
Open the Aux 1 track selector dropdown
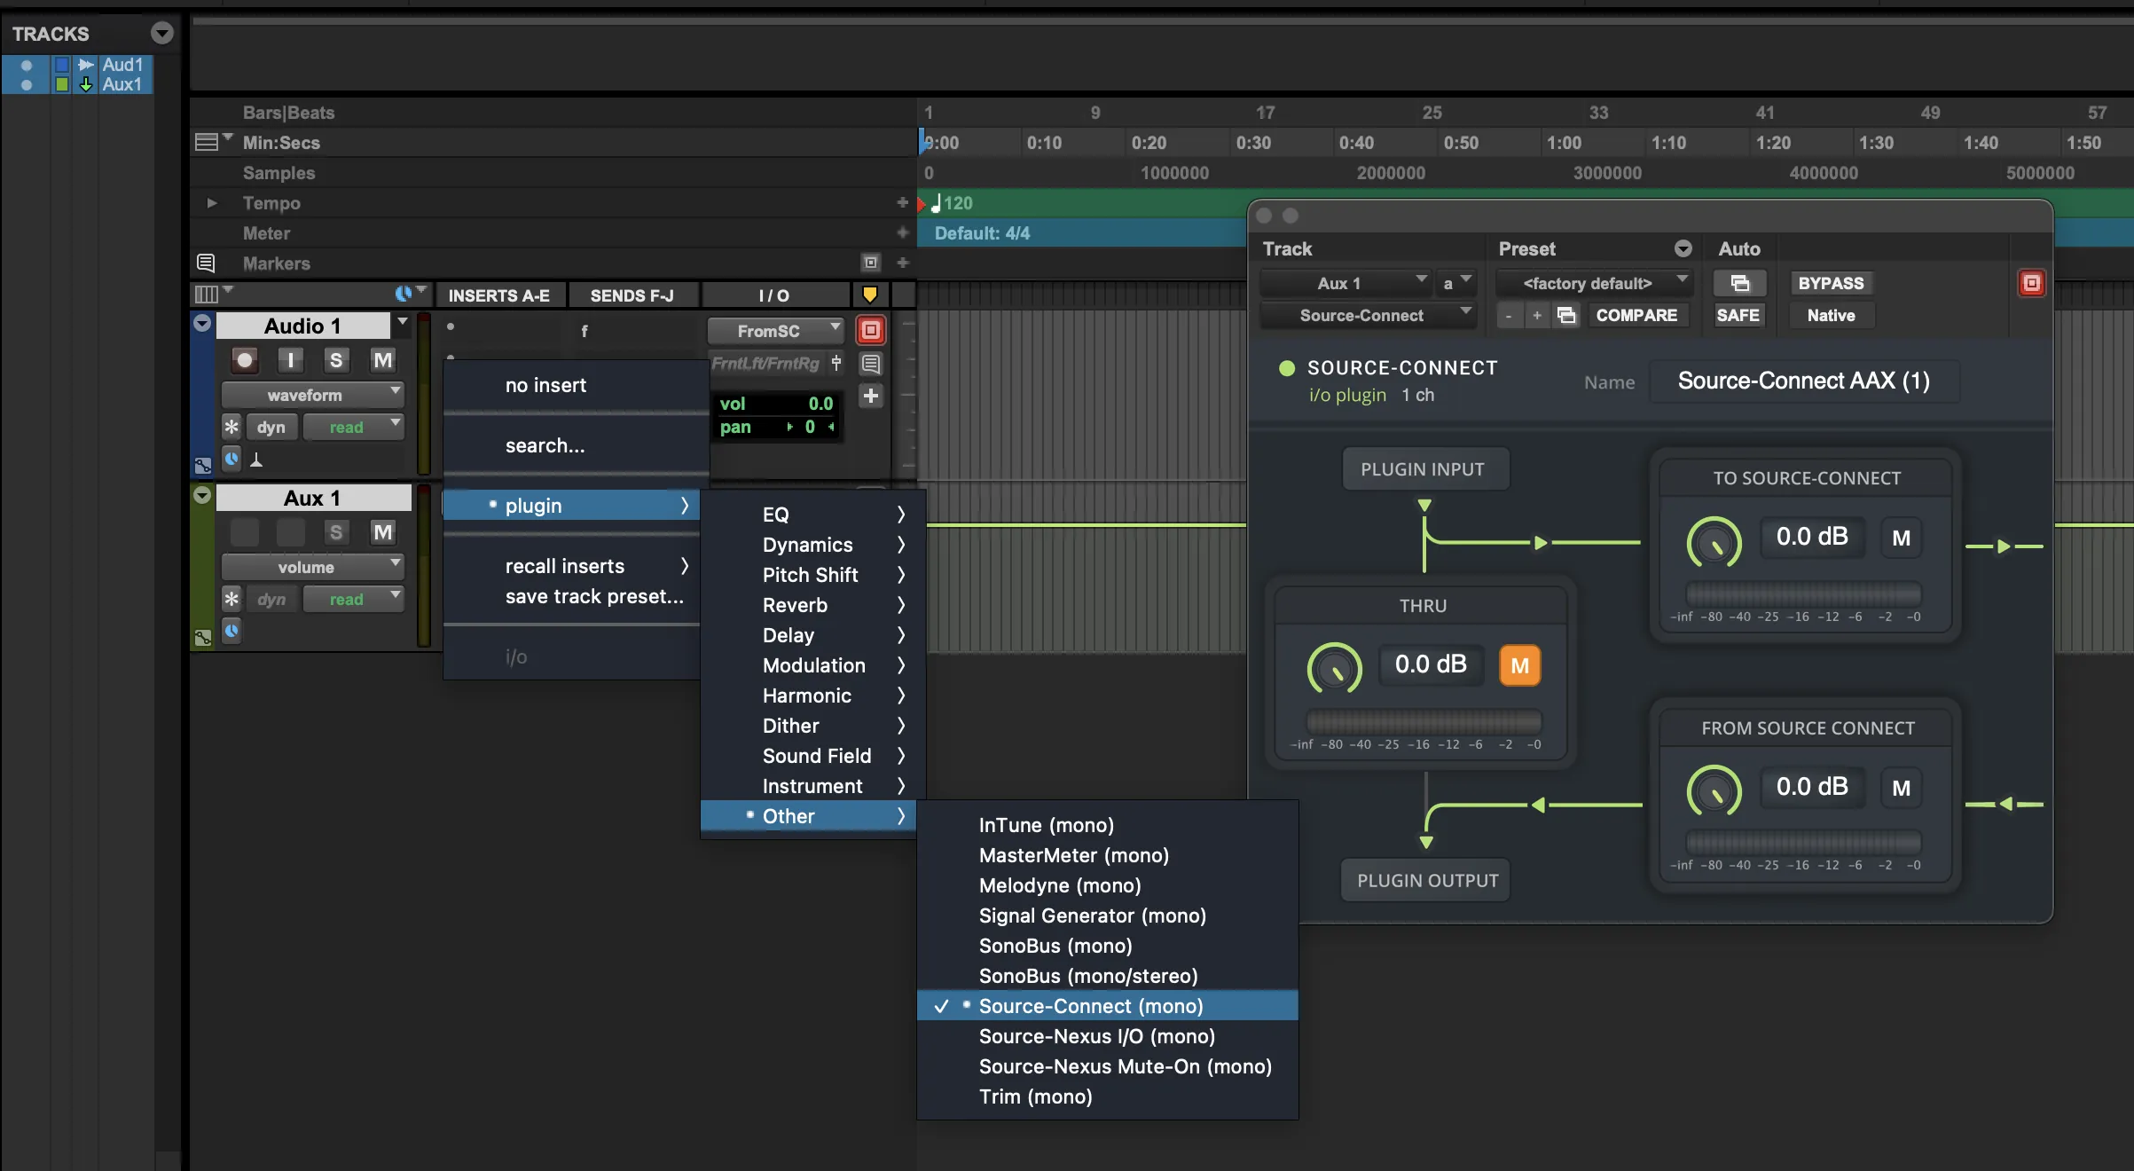click(x=1346, y=283)
